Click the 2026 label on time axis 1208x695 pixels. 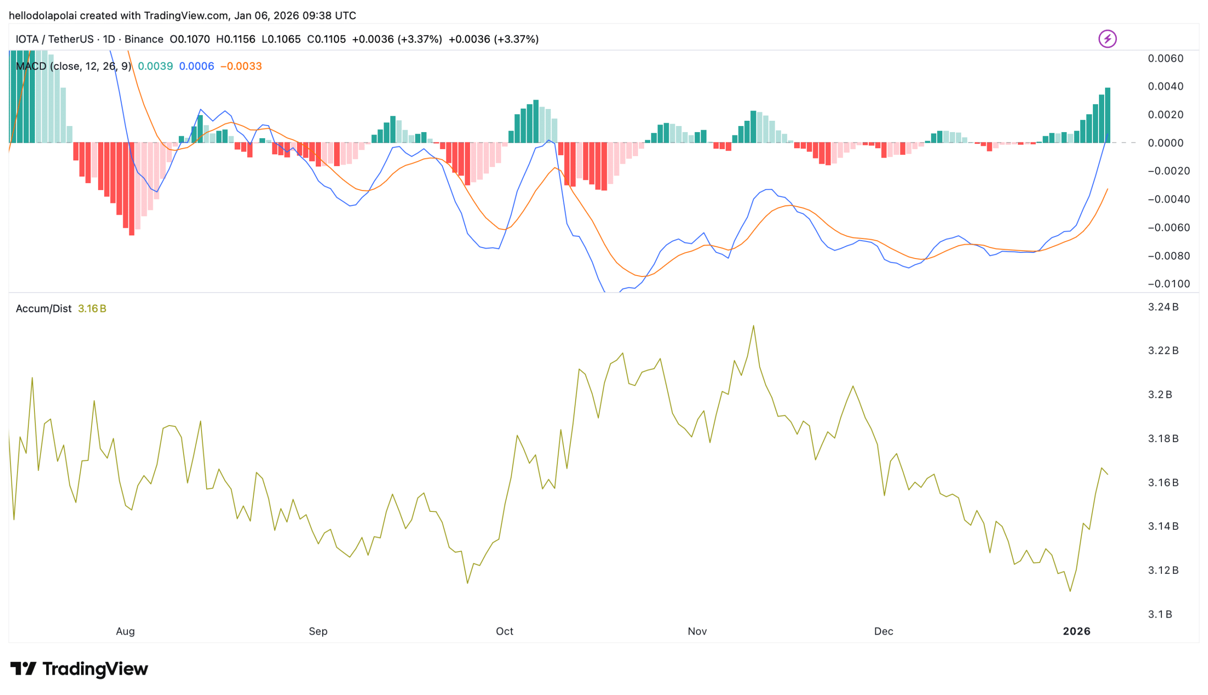1078,630
